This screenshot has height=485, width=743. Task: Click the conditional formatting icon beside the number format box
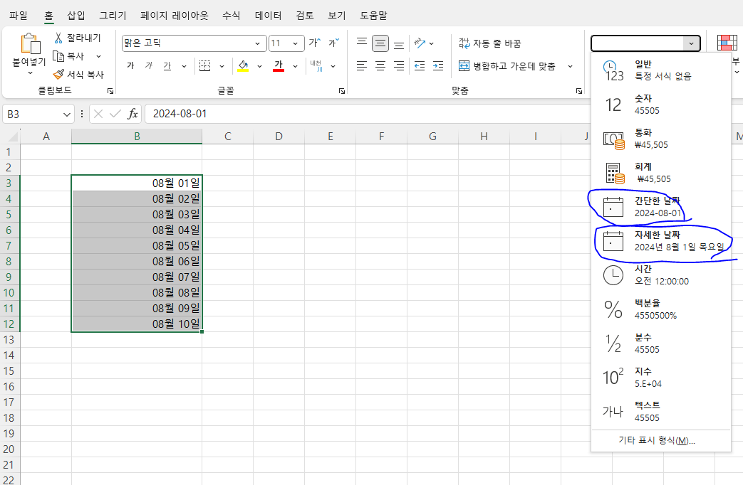727,43
